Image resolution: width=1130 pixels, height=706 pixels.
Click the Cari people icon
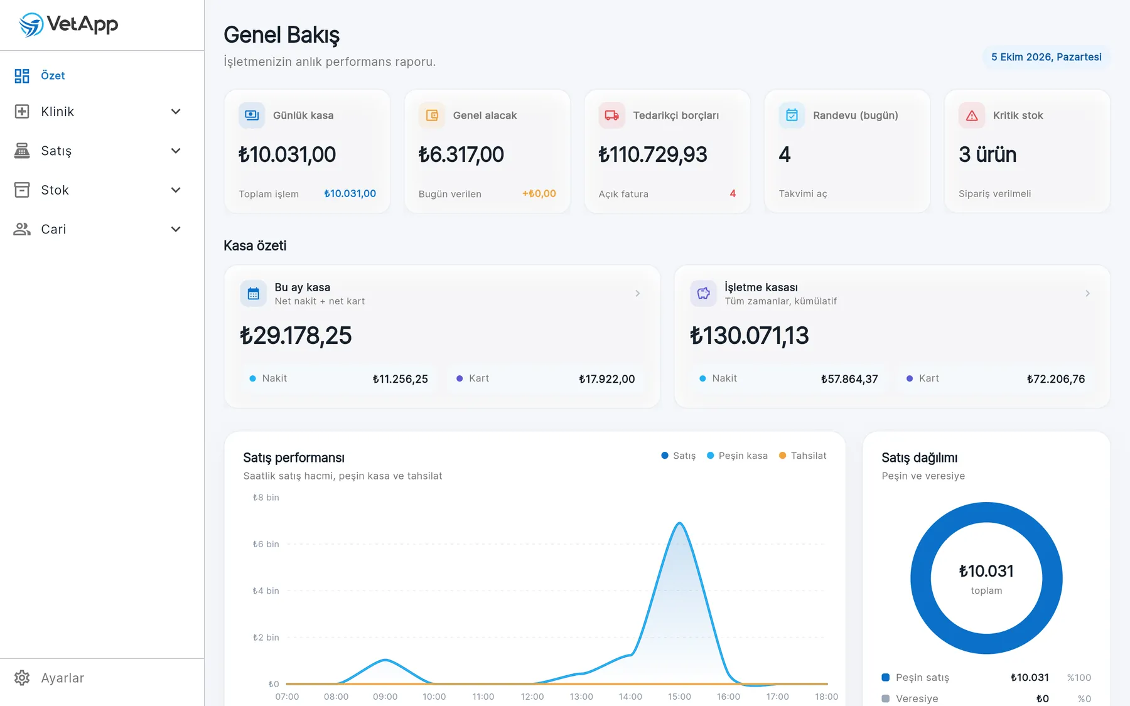pos(22,229)
